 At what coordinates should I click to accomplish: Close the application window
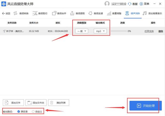click(x=160, y=4)
